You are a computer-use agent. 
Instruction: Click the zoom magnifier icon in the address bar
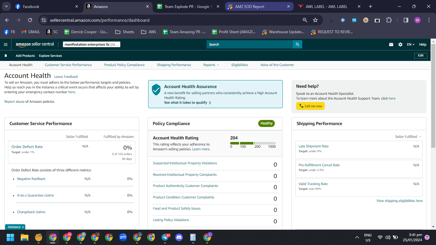coord(305,20)
